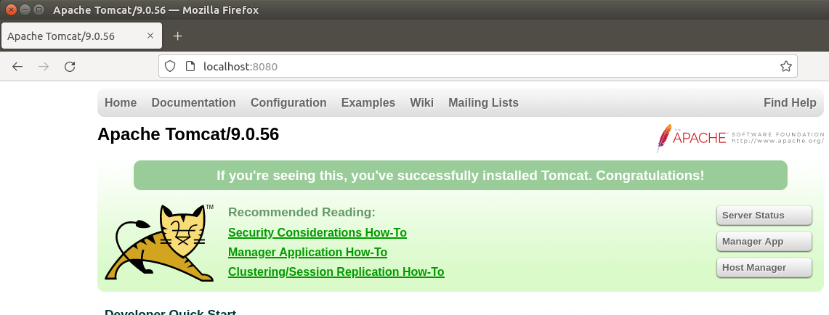Click the shield tracking protection icon

pos(170,67)
